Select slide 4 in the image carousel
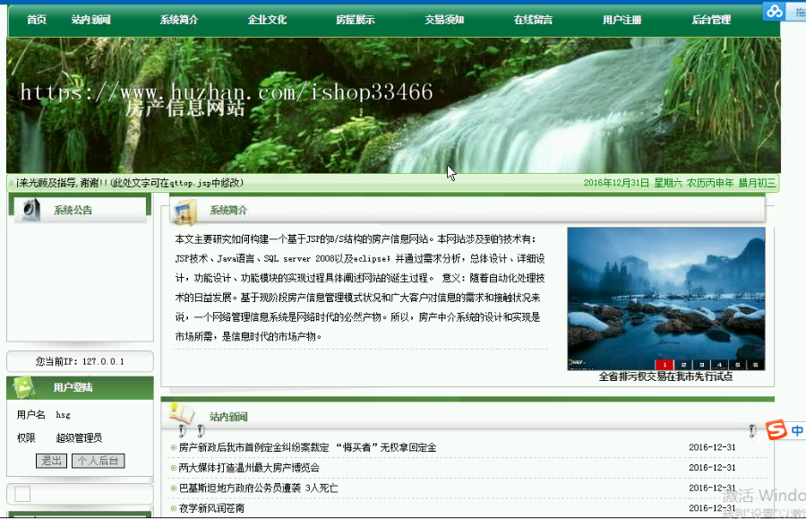 (719, 365)
